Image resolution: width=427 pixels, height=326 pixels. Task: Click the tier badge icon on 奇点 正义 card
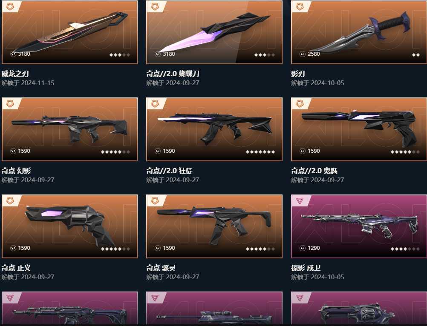coord(10,200)
